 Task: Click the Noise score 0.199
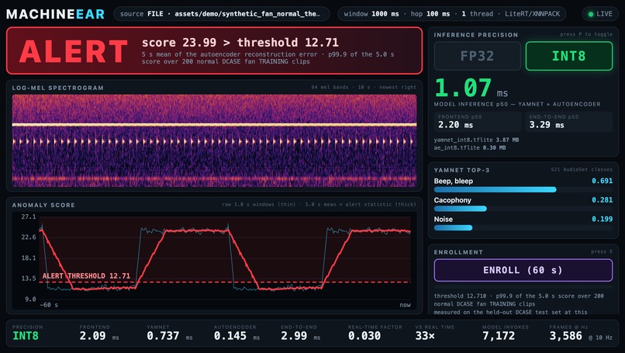pyautogui.click(x=602, y=219)
